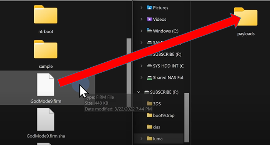The height and width of the screenshot is (145, 270).
Task: Click the Windows (C:) drive icon
Action: pyautogui.click(x=149, y=31)
